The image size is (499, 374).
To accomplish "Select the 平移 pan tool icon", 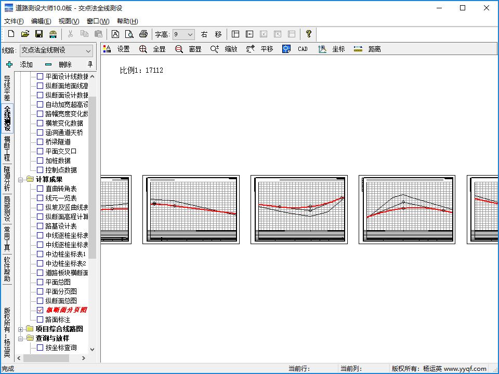I will click(x=251, y=49).
